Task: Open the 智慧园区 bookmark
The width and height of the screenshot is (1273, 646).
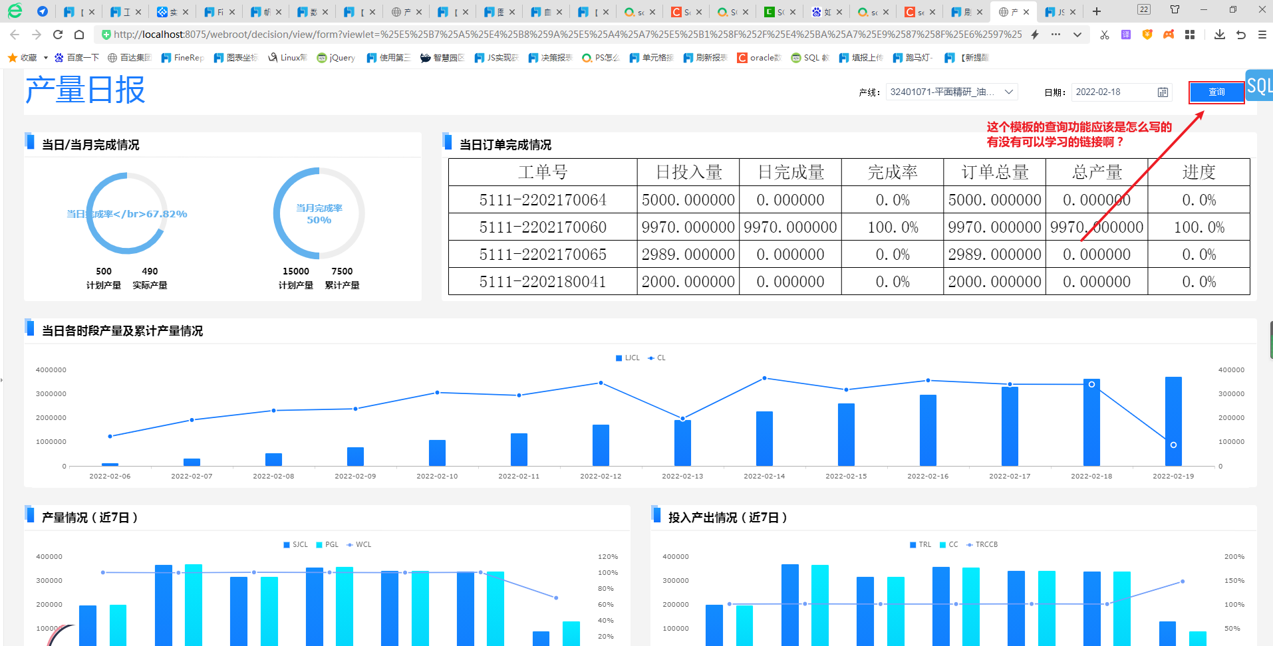Action: click(x=442, y=58)
